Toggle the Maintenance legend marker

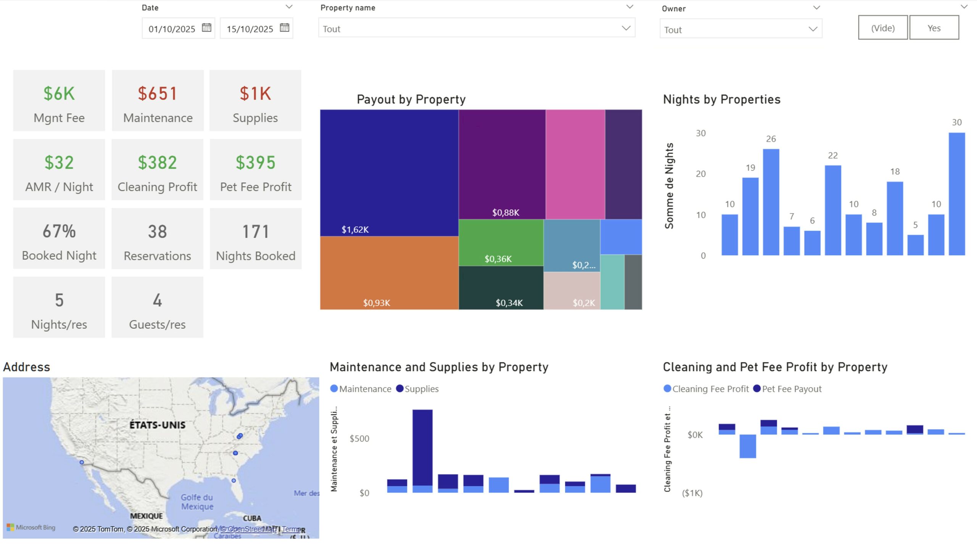(x=334, y=389)
